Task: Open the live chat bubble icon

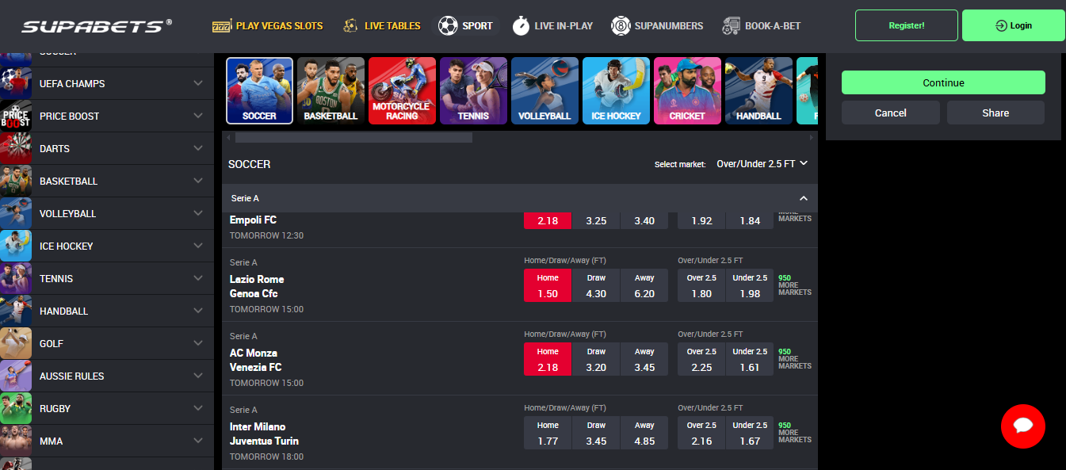Action: point(1023,426)
